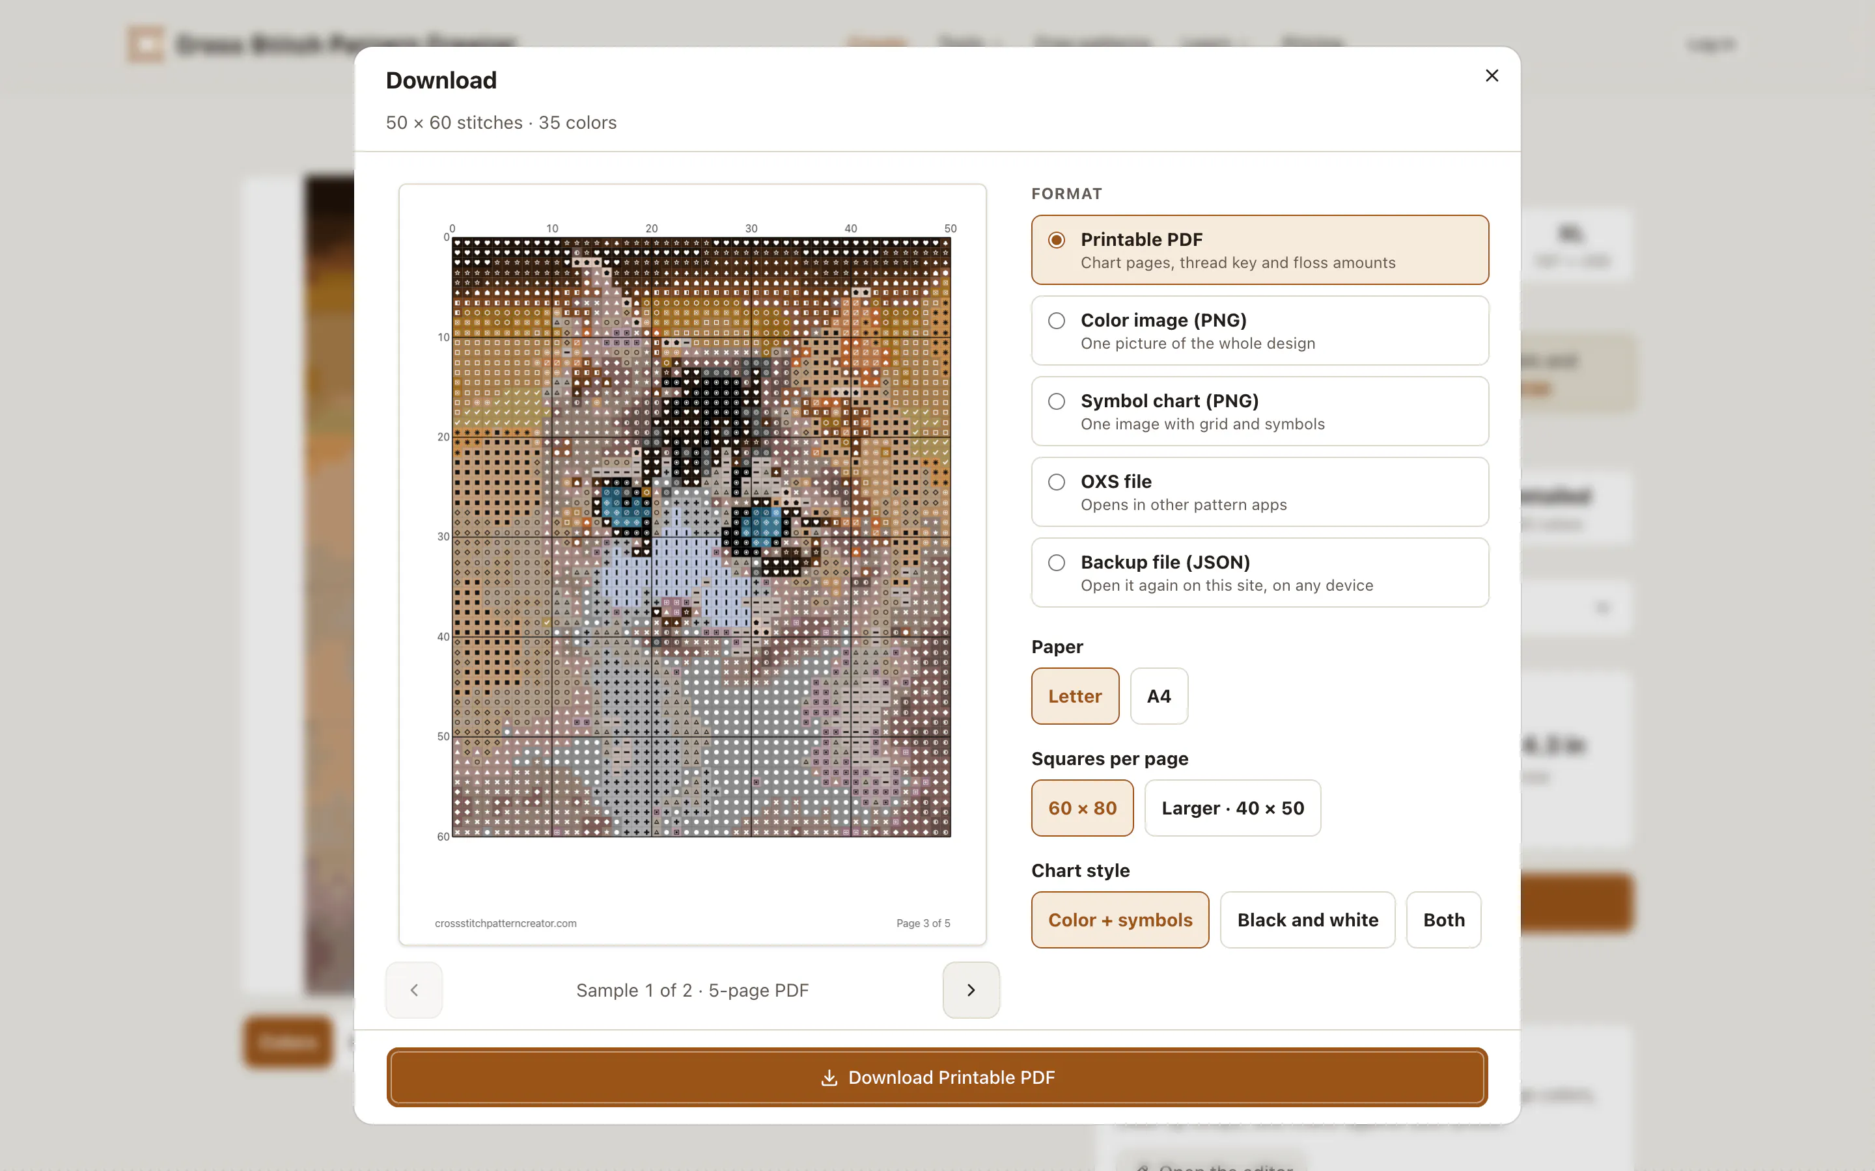The width and height of the screenshot is (1875, 1171).
Task: Select the Symbol chart (PNG) format option
Action: [1260, 411]
